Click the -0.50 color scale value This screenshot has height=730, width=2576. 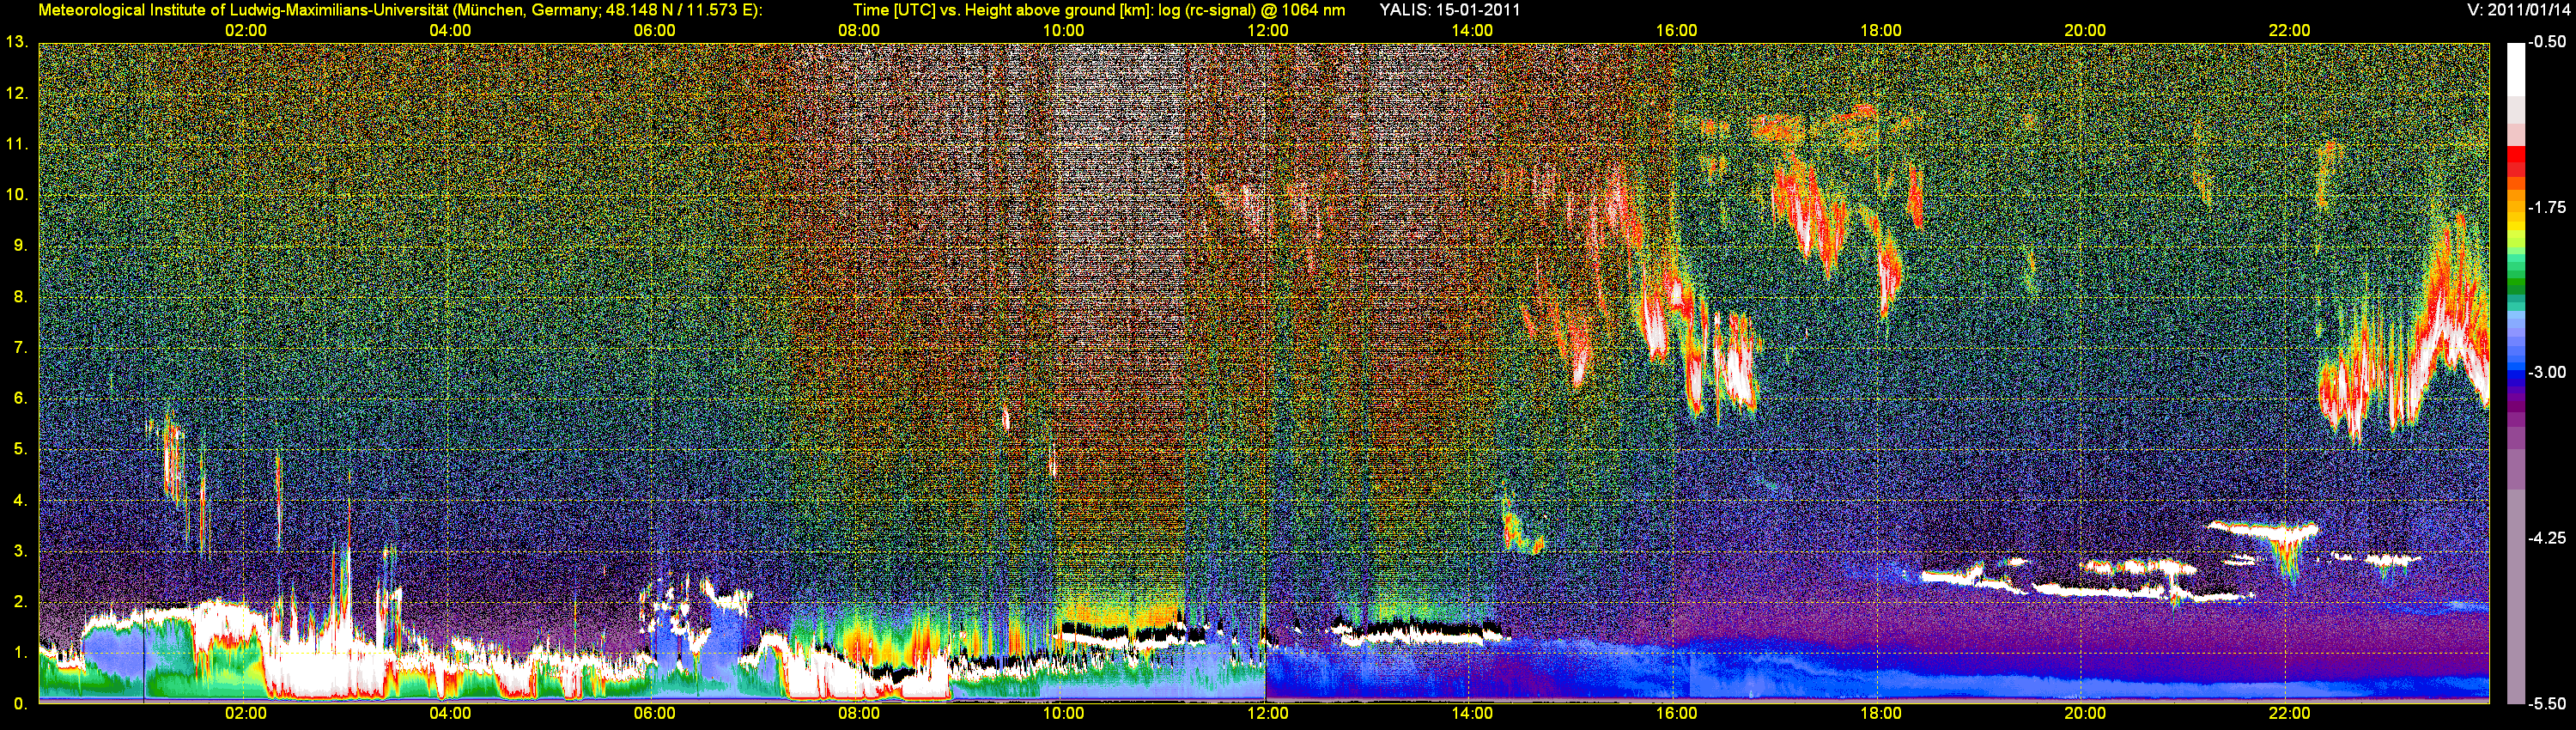click(x=2547, y=42)
